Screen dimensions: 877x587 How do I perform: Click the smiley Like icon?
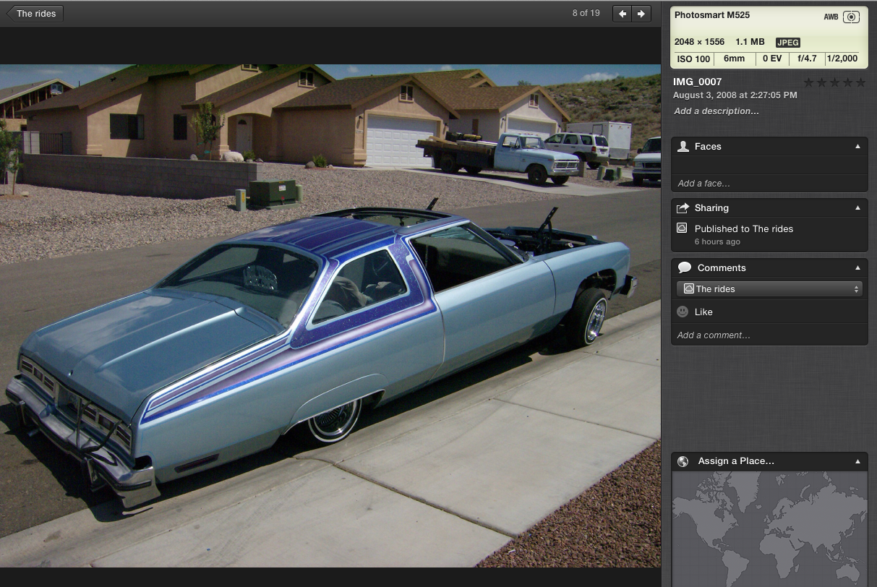coord(683,312)
